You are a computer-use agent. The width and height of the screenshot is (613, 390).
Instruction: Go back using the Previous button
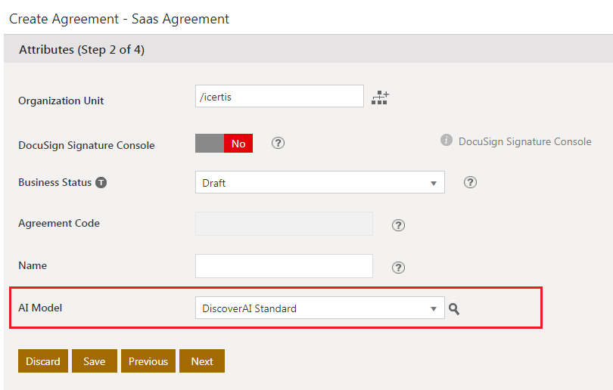[148, 361]
